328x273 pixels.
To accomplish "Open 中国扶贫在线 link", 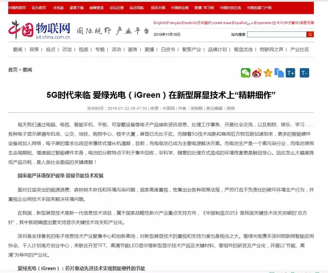I will coord(230,8).
